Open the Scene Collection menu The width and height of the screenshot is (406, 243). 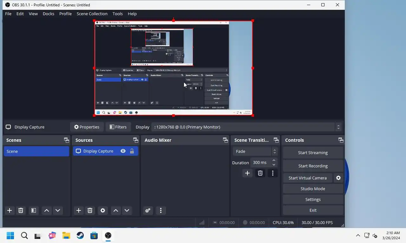pyautogui.click(x=92, y=14)
